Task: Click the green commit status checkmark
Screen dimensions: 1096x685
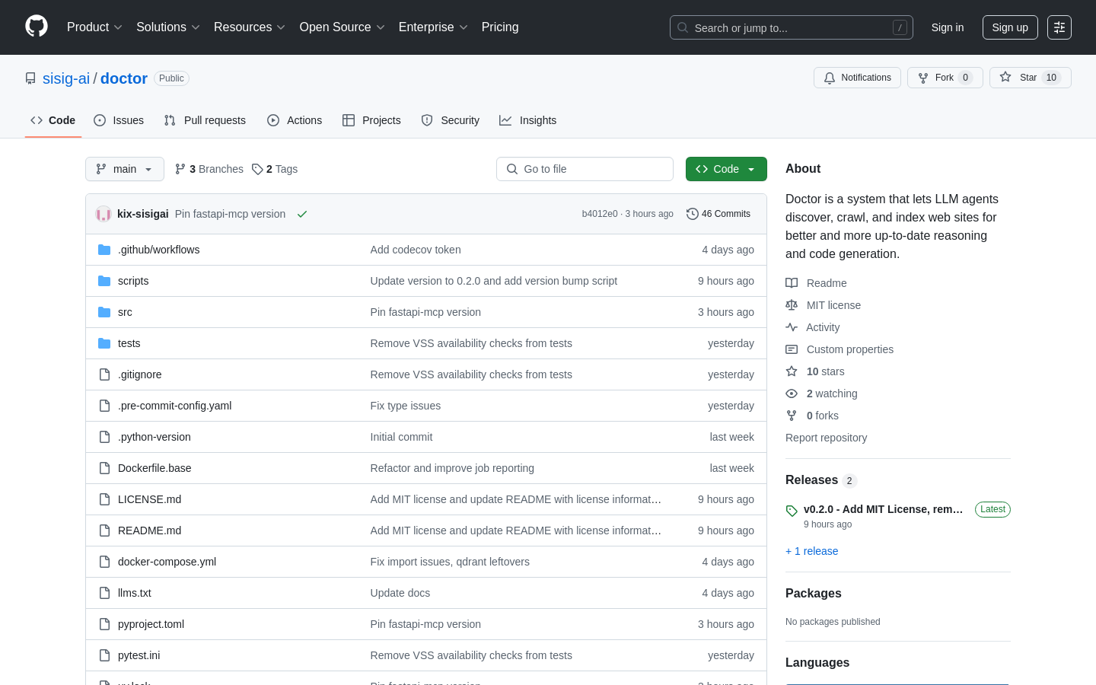Action: 302,214
